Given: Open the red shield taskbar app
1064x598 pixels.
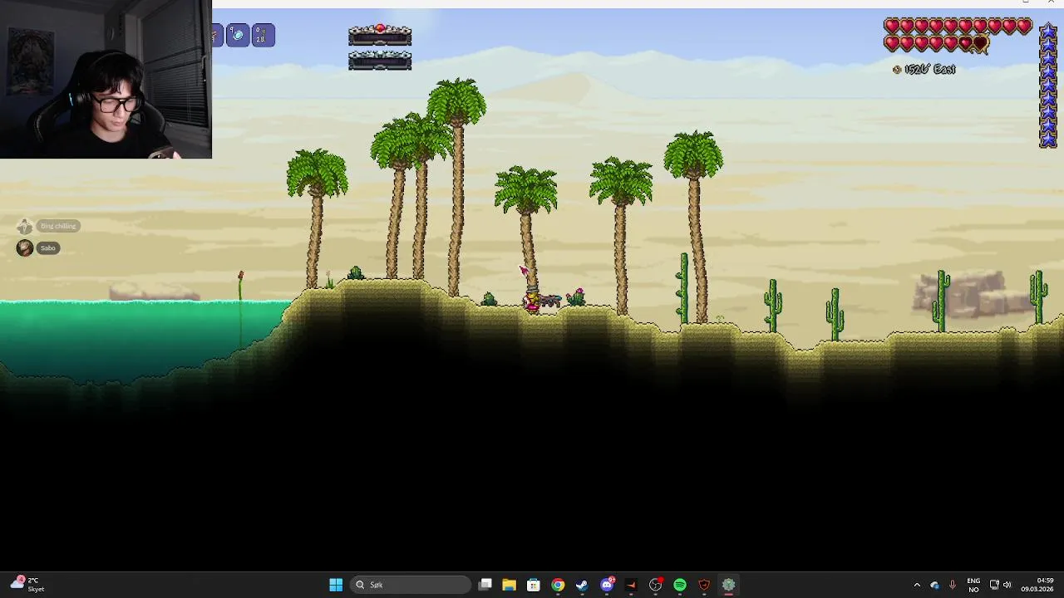Looking at the screenshot, I should point(704,585).
